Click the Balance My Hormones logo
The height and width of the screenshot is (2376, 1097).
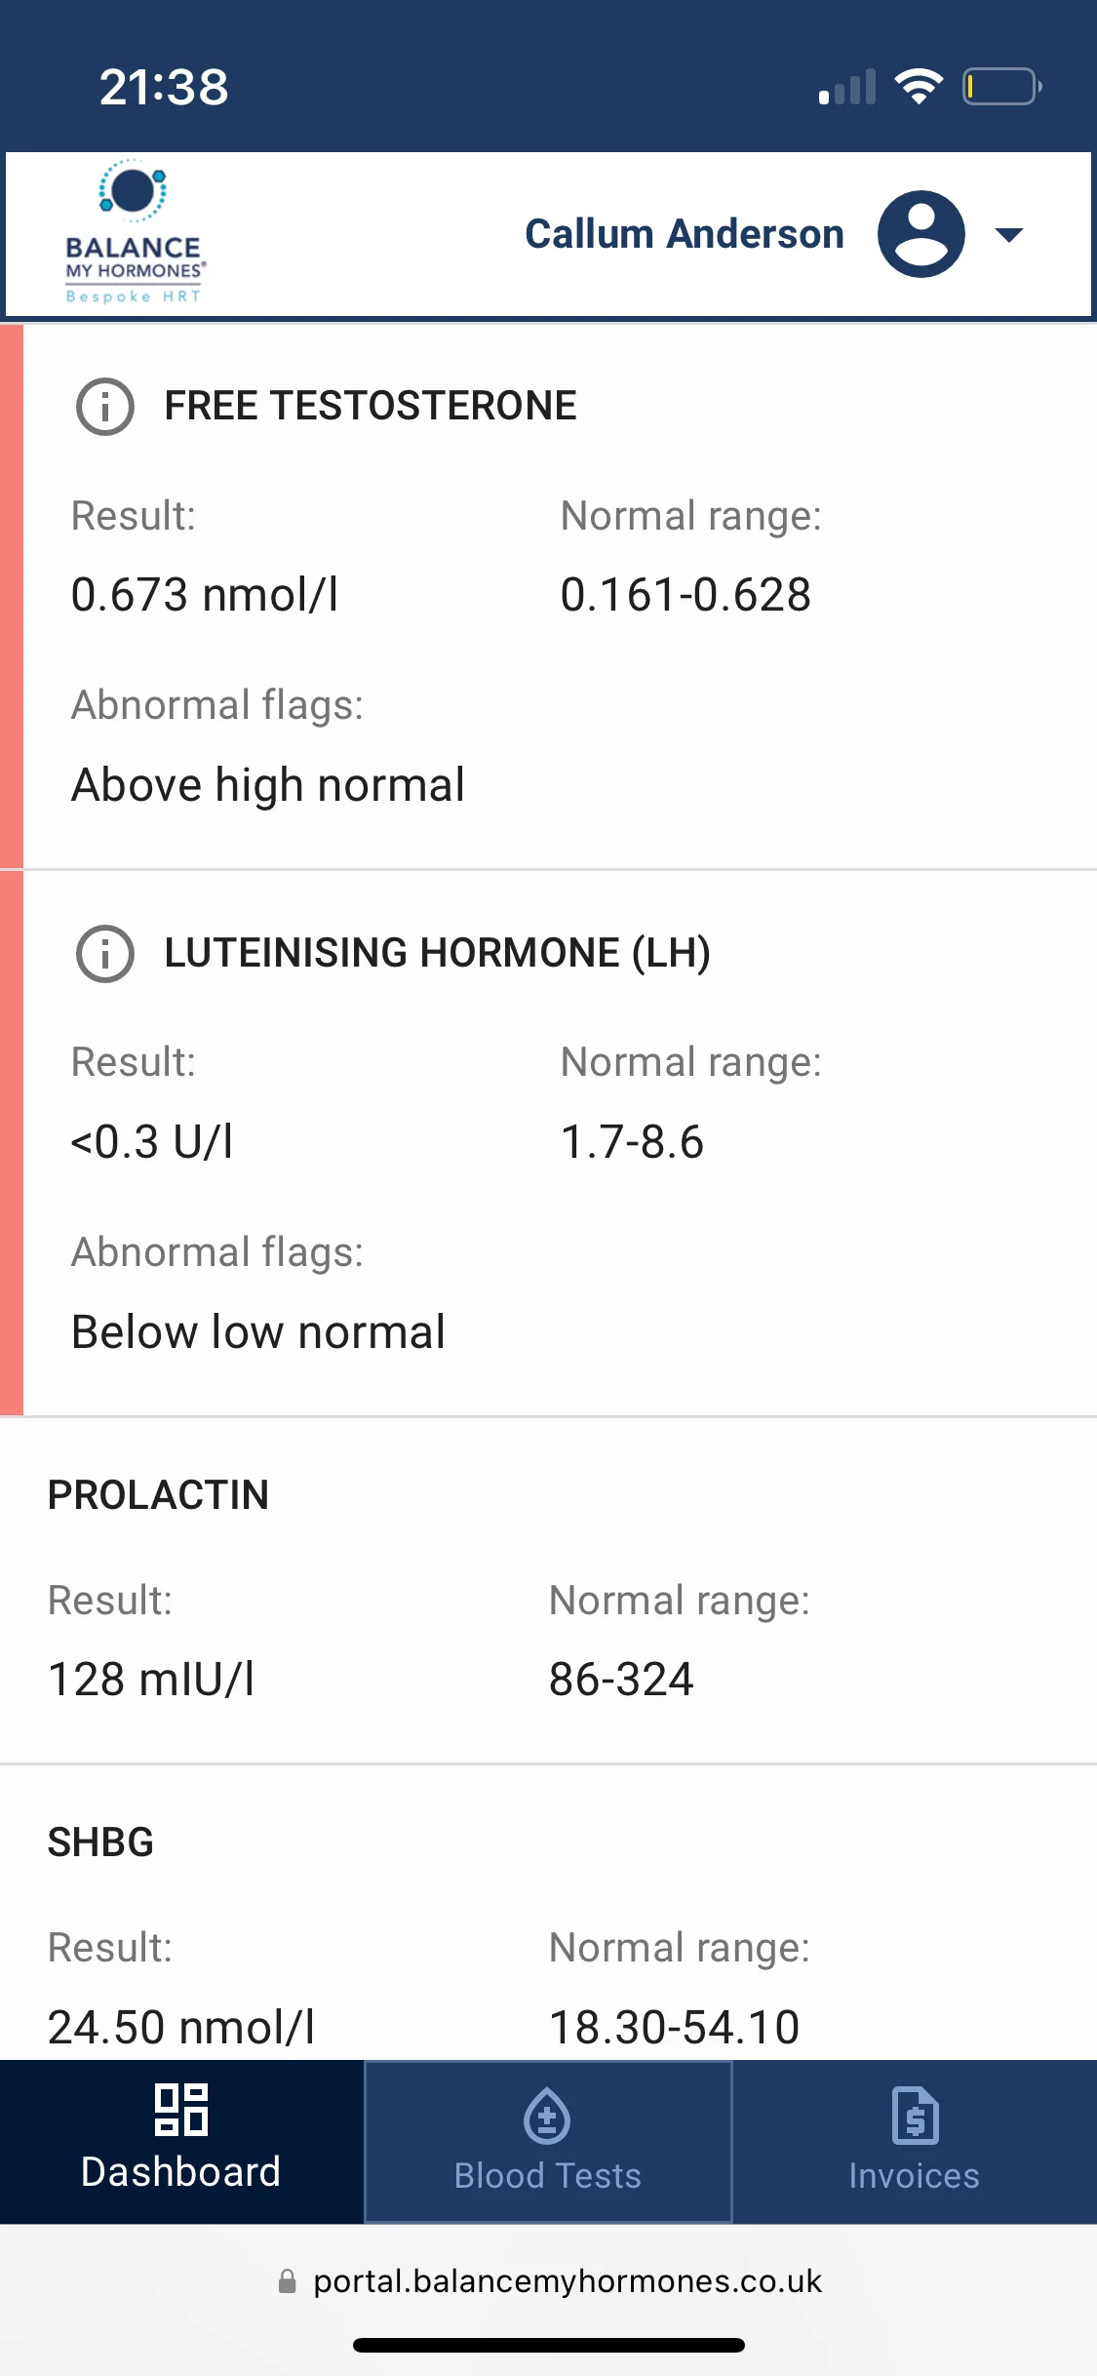pos(136,232)
